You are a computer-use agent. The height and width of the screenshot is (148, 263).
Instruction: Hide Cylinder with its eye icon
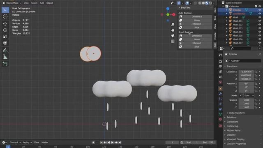pyautogui.click(x=260, y=10)
